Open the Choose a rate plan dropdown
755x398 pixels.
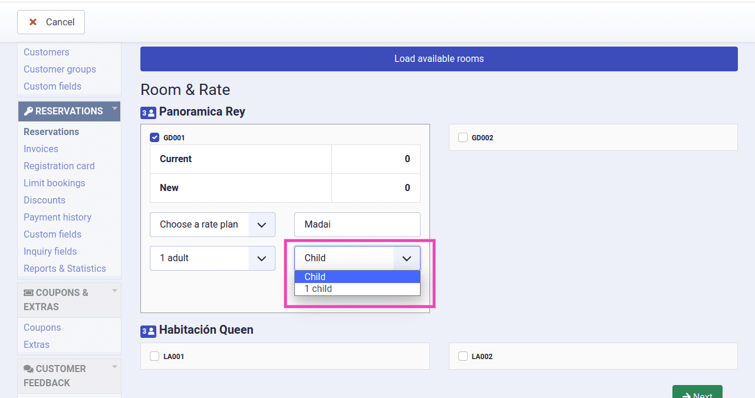[212, 225]
